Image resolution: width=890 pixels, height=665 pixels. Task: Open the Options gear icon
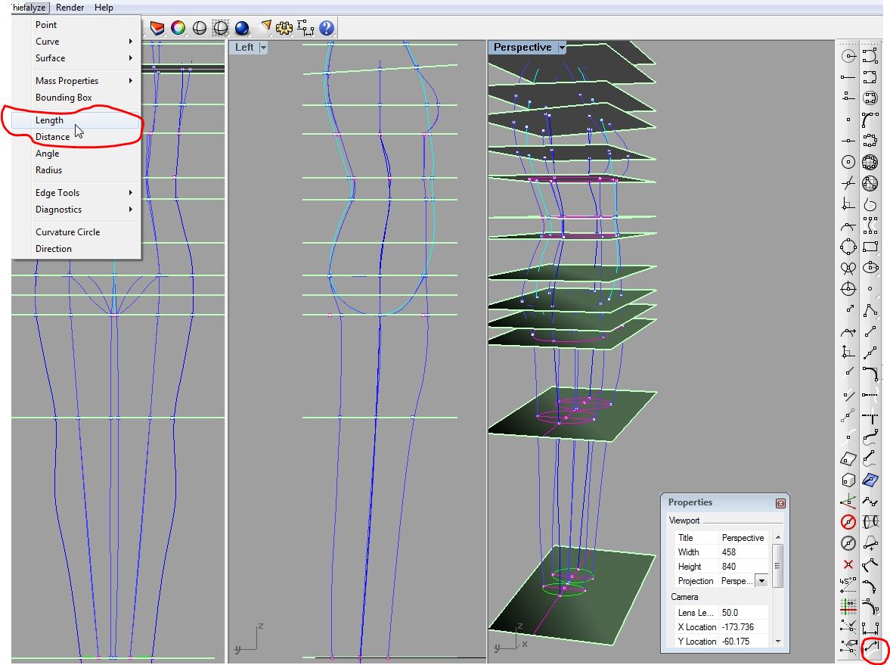tap(284, 28)
